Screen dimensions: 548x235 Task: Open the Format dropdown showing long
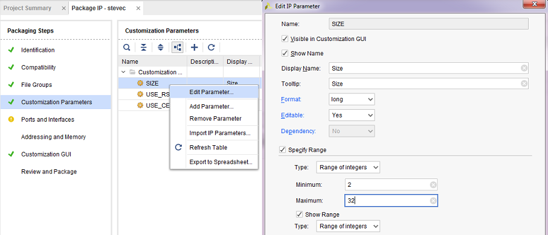352,99
